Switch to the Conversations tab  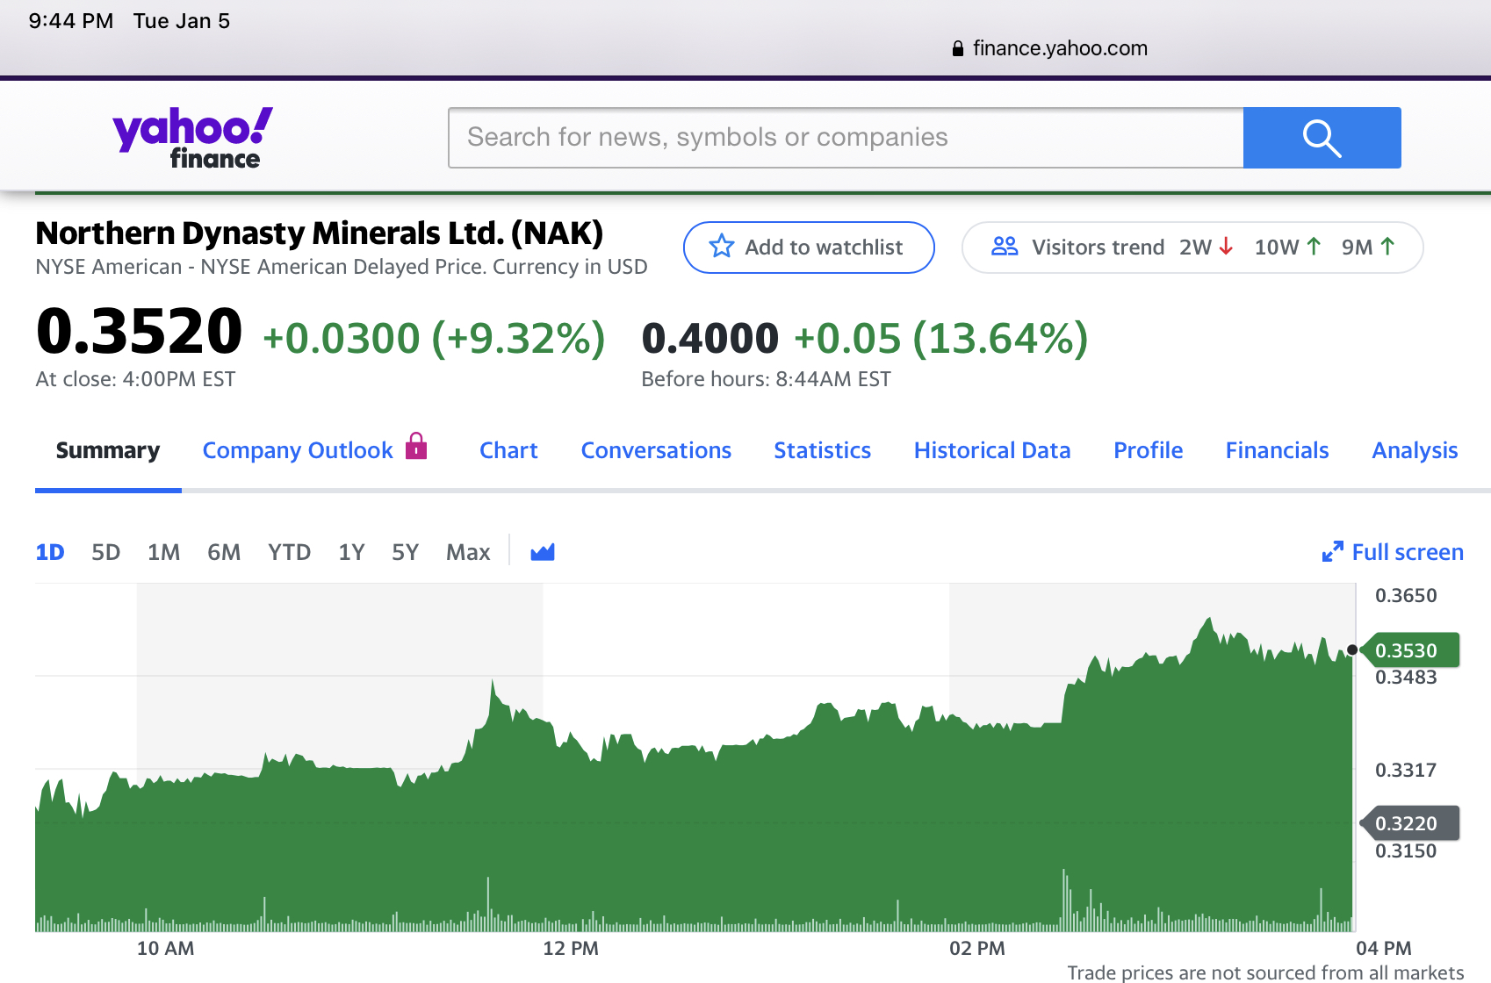656,450
